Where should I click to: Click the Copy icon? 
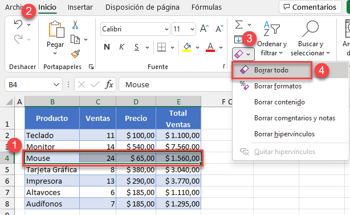75,39
